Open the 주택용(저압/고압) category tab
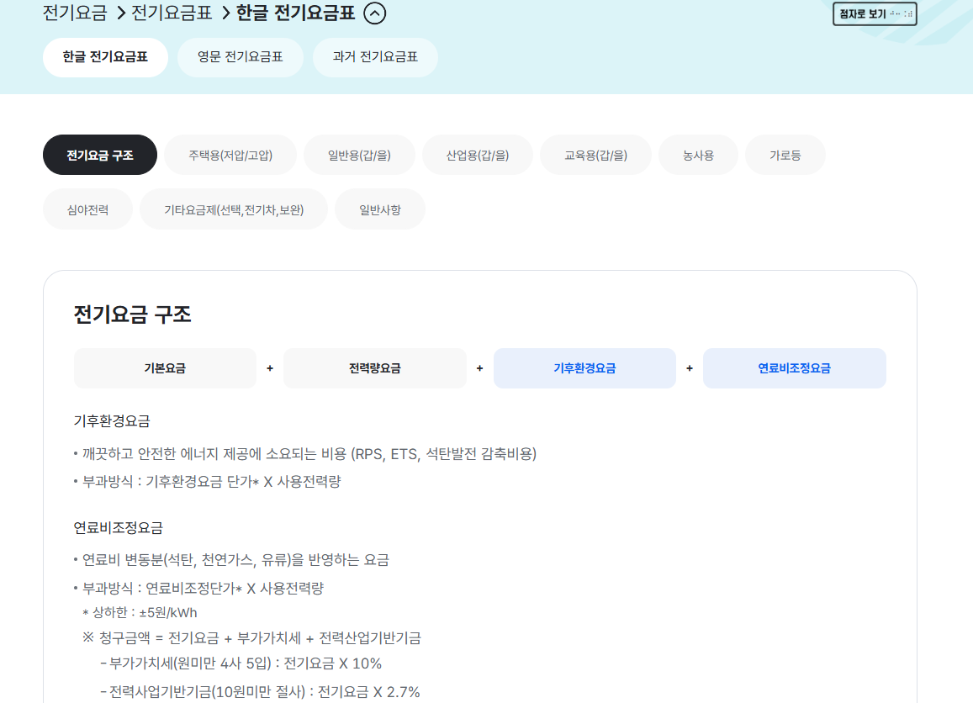This screenshot has height=703, width=973. [x=230, y=155]
